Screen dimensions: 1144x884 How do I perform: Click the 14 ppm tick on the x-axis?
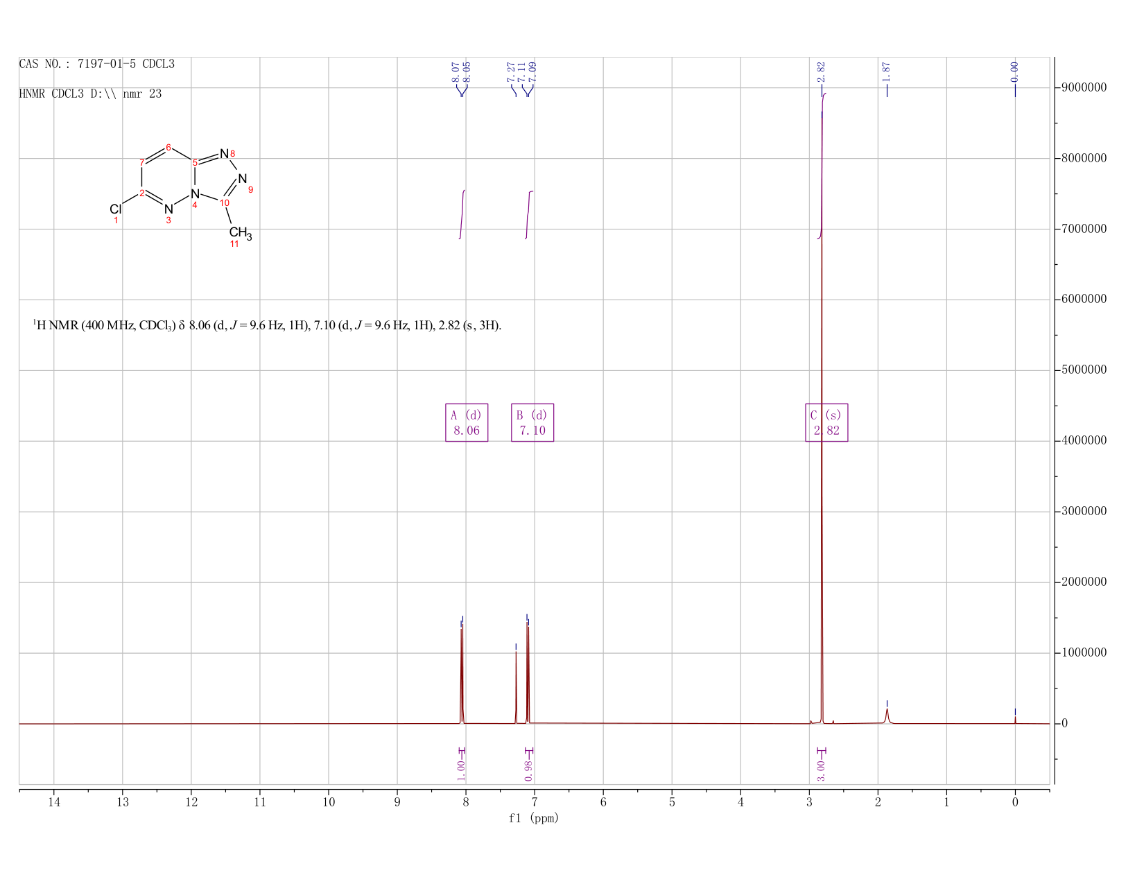pyautogui.click(x=54, y=802)
